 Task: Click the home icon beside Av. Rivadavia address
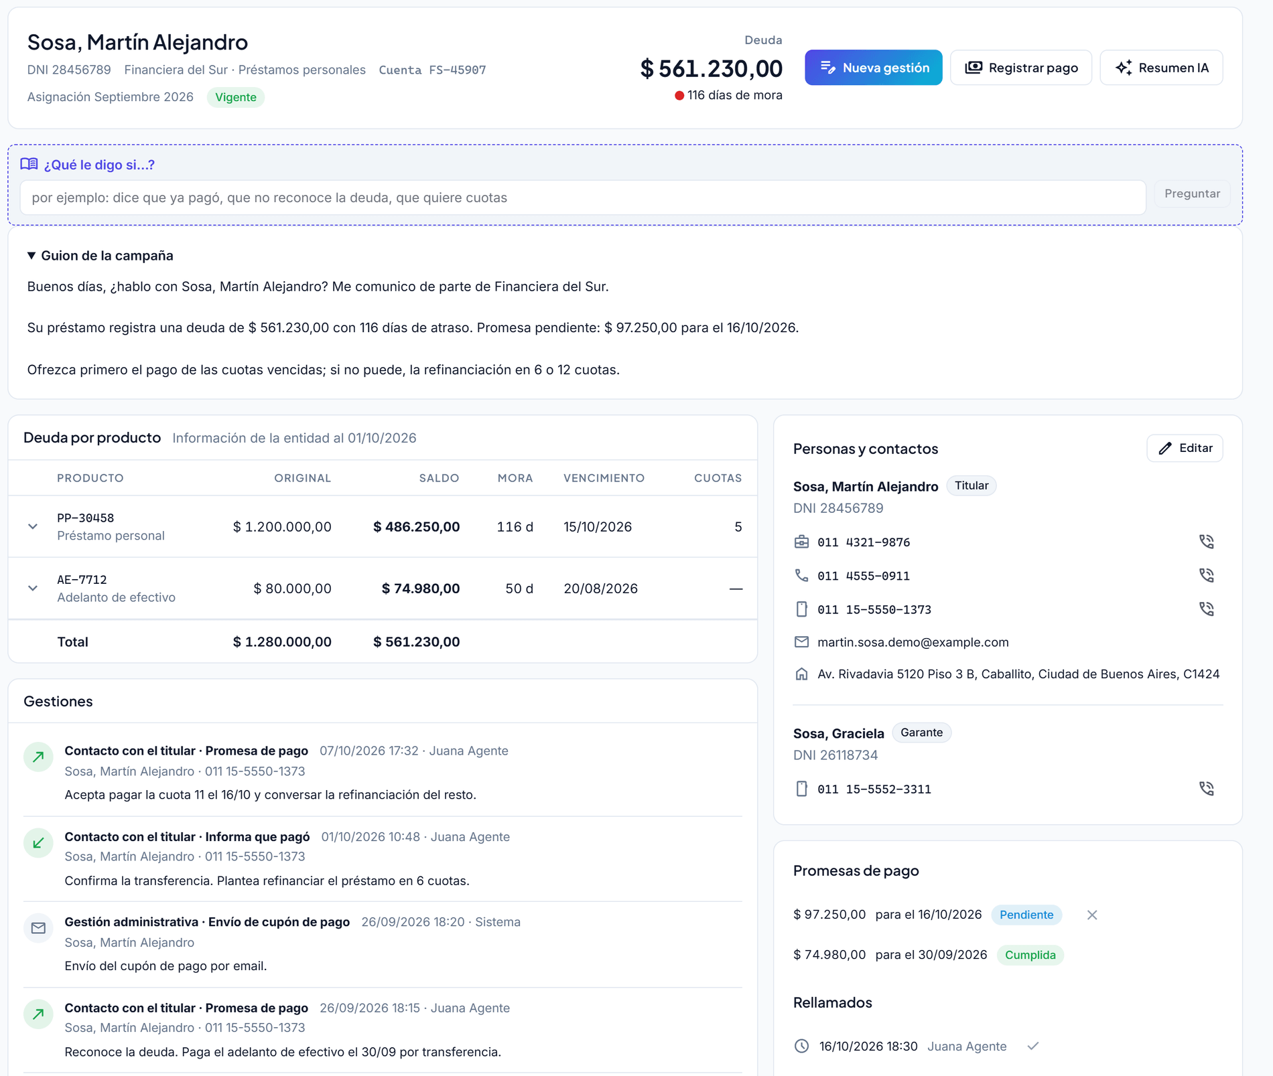801,674
